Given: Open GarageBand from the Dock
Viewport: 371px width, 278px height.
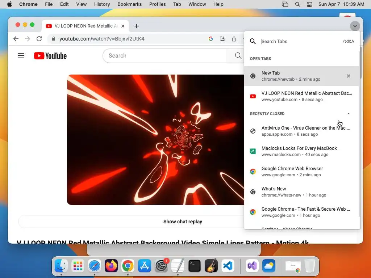Looking at the screenshot, I should tap(211, 266).
